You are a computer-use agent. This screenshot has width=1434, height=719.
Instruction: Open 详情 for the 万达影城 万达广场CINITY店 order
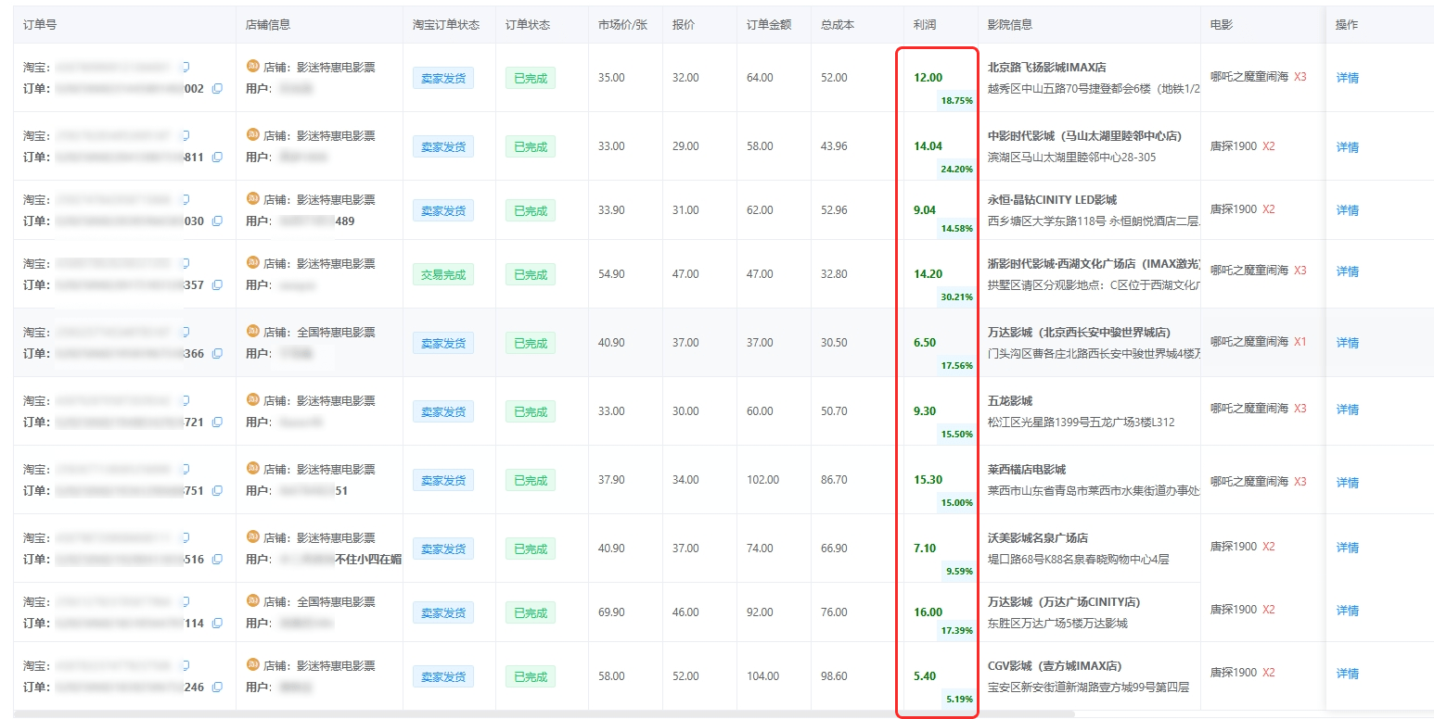click(x=1348, y=611)
